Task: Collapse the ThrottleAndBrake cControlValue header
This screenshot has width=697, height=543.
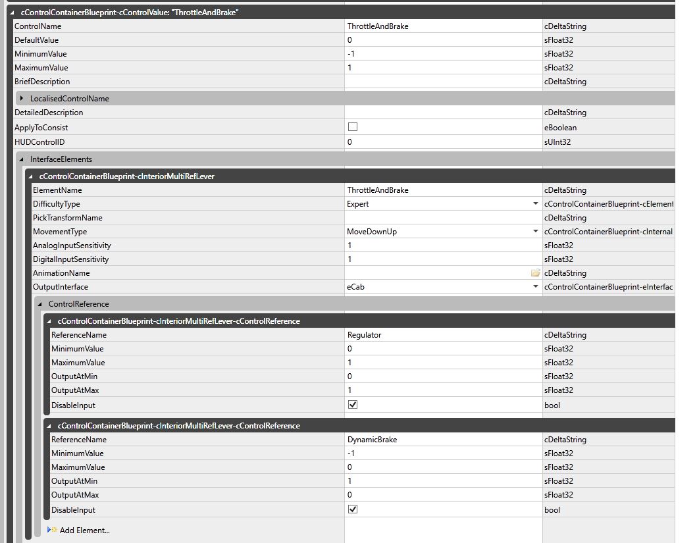Action: tap(13, 12)
